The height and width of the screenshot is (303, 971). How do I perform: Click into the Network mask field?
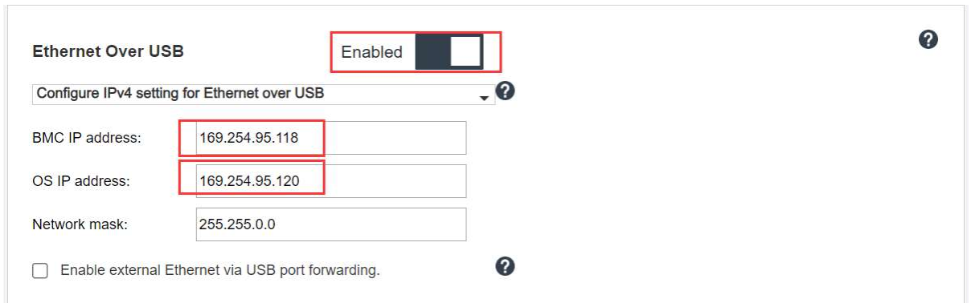coord(330,224)
